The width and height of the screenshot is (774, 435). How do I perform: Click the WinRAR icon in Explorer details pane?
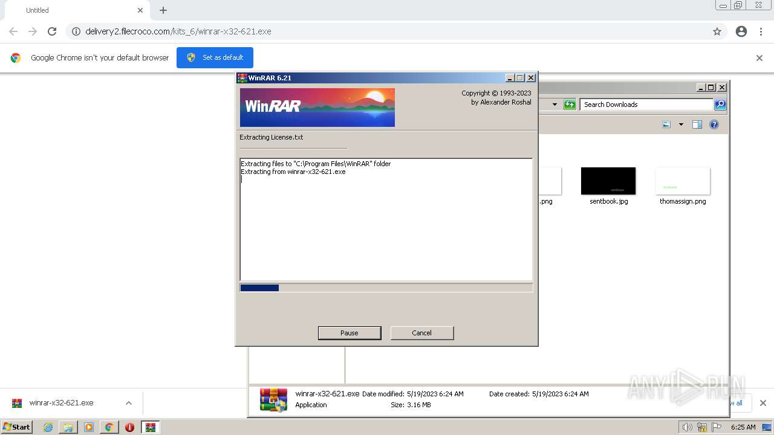tap(273, 399)
